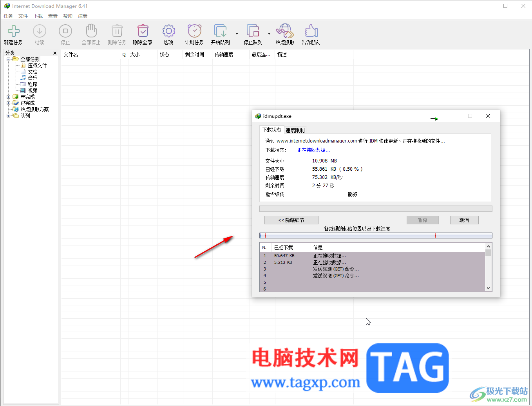Click the blue 正在接收数据... download status text

pos(313,150)
